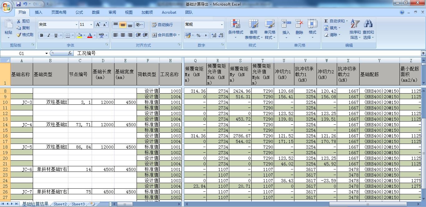Click the Find and Select binoculars icon

pyautogui.click(x=368, y=24)
